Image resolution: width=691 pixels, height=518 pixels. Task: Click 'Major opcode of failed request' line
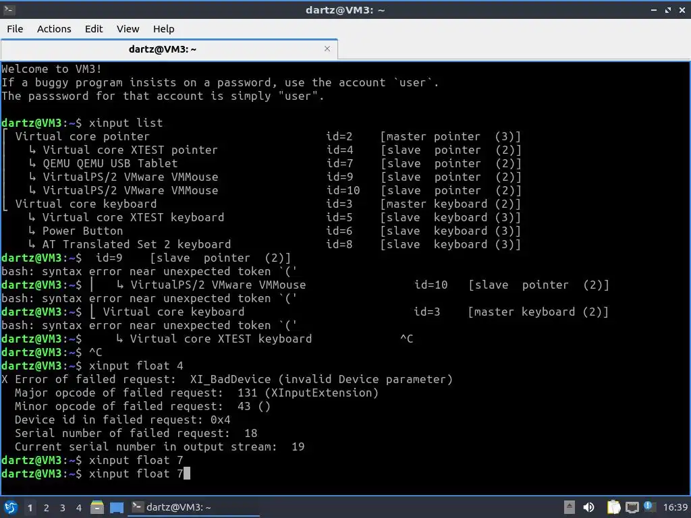point(196,393)
